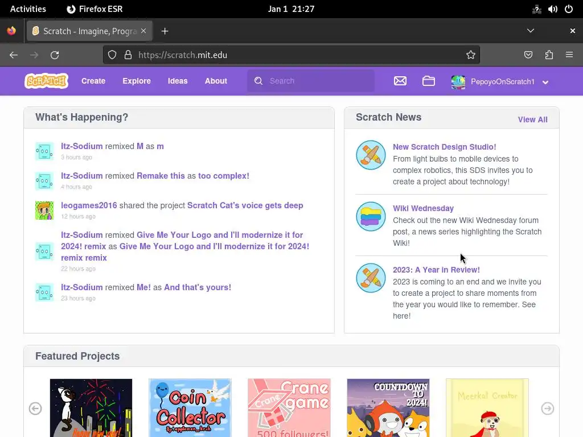Open the Activities overview
583x437 pixels.
coord(28,9)
